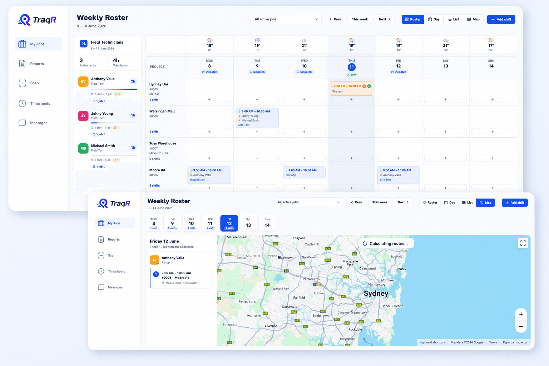
Task: Expand Johny Young 1 job link
Action: [99, 134]
